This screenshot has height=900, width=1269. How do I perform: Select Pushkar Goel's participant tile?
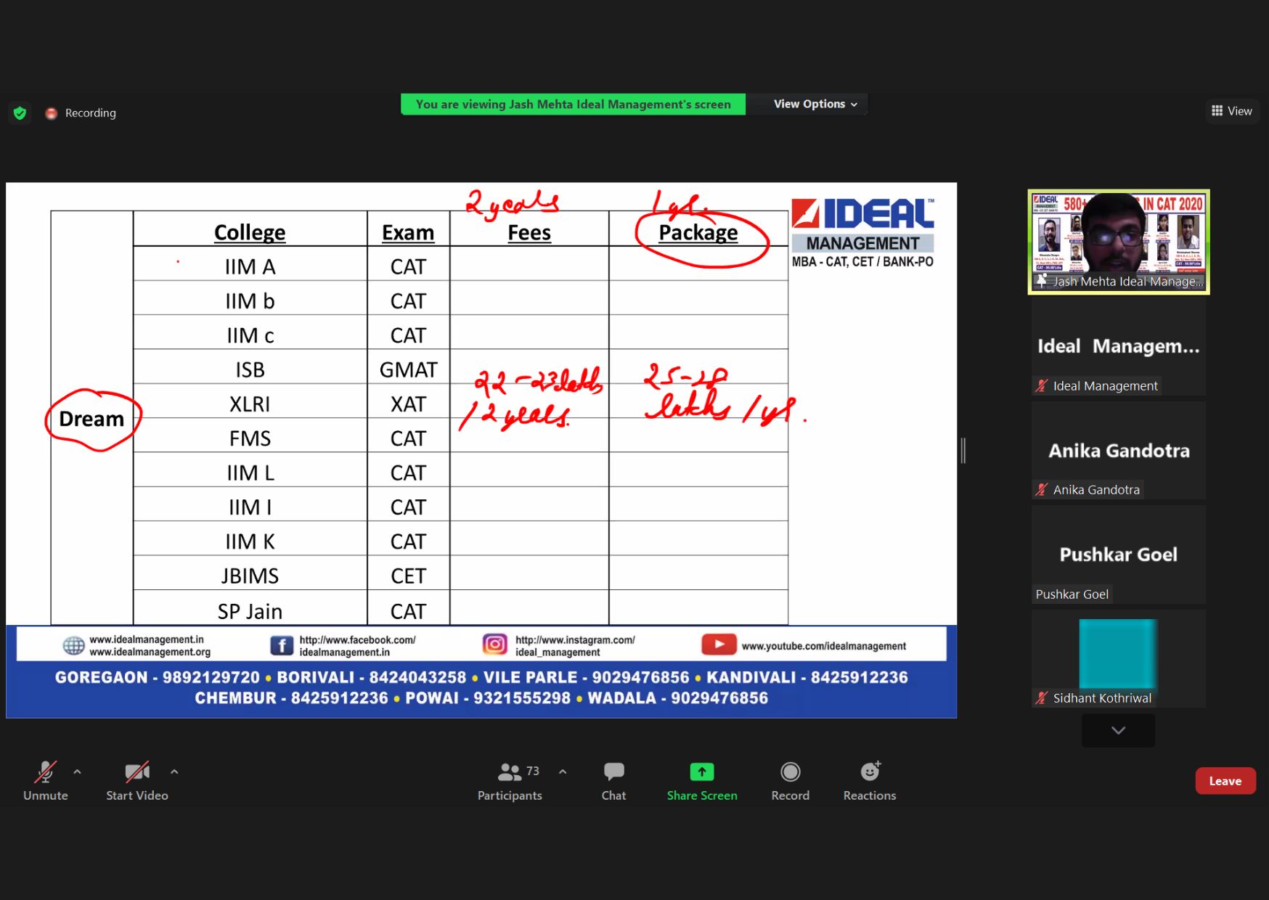coord(1118,555)
